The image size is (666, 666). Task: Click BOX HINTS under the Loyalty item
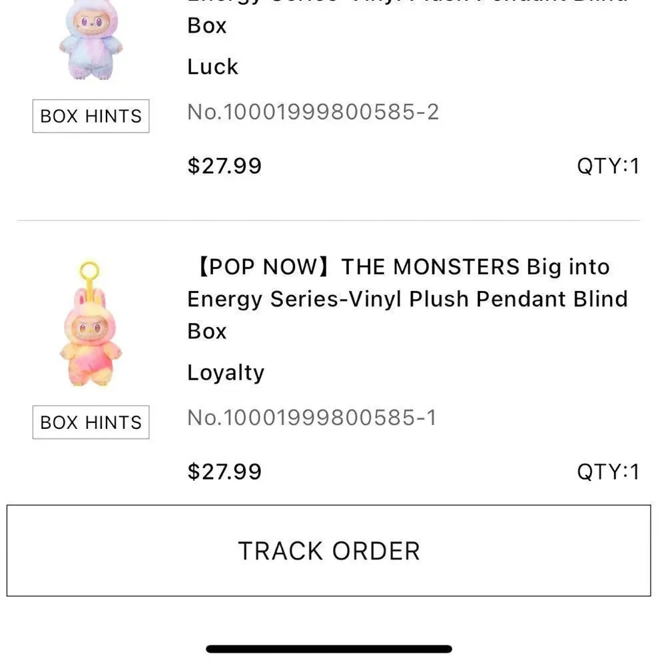(91, 422)
